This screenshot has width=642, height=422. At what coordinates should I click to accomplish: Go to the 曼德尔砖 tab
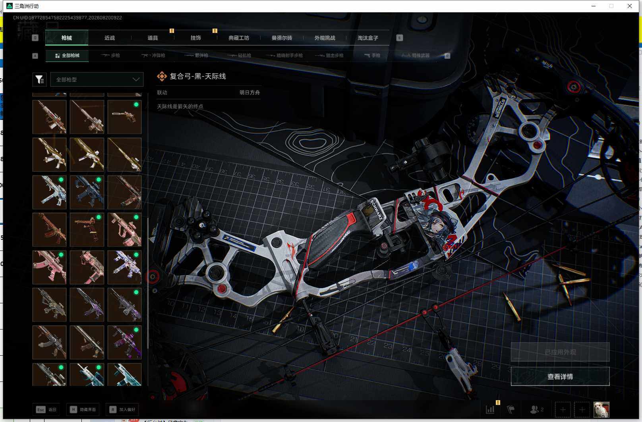(282, 38)
